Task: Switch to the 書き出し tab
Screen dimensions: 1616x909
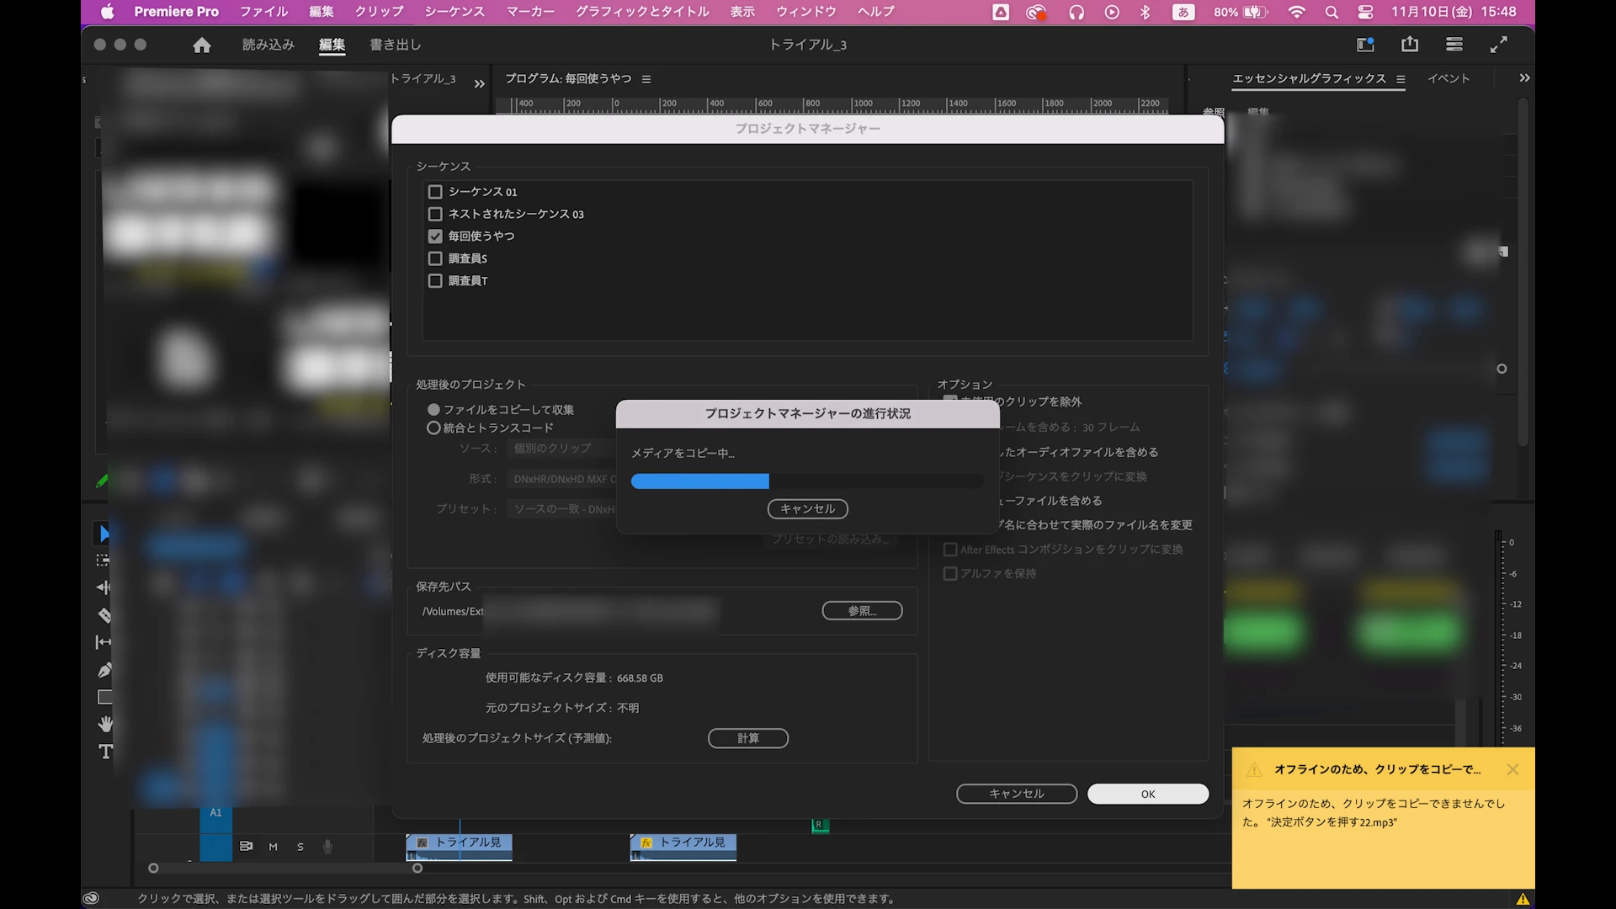Action: (395, 45)
